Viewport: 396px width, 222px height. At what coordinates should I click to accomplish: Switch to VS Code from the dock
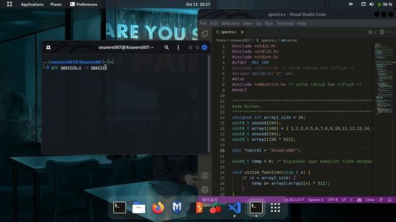[x=235, y=208]
